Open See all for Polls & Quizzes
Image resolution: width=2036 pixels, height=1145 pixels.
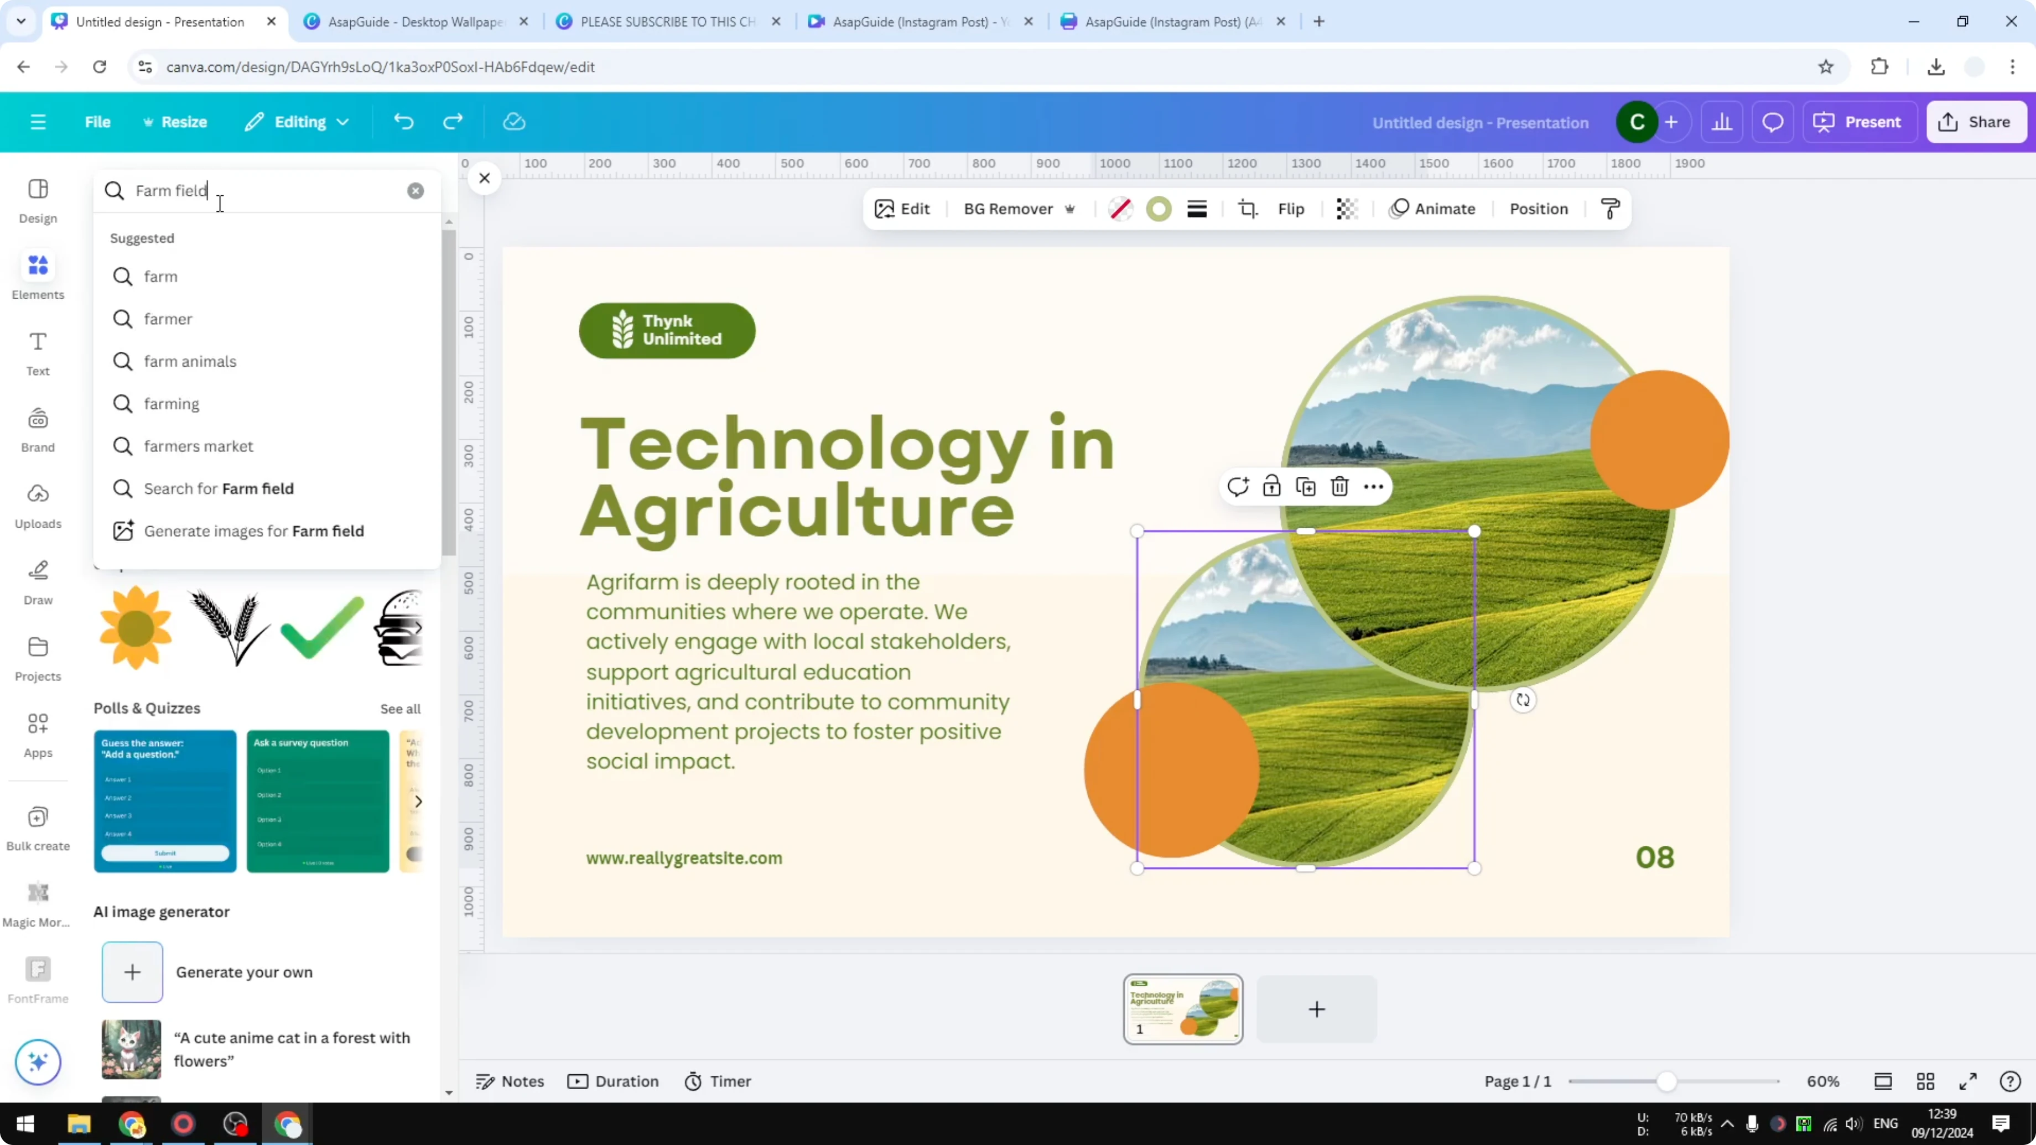(400, 708)
